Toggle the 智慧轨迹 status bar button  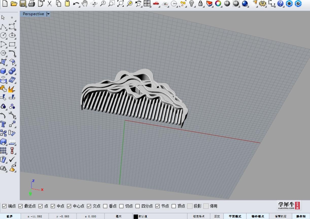click(281, 216)
